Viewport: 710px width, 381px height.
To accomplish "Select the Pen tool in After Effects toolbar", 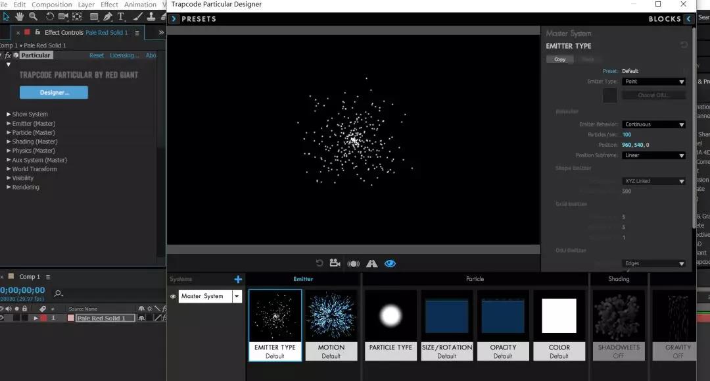I will click(x=107, y=16).
